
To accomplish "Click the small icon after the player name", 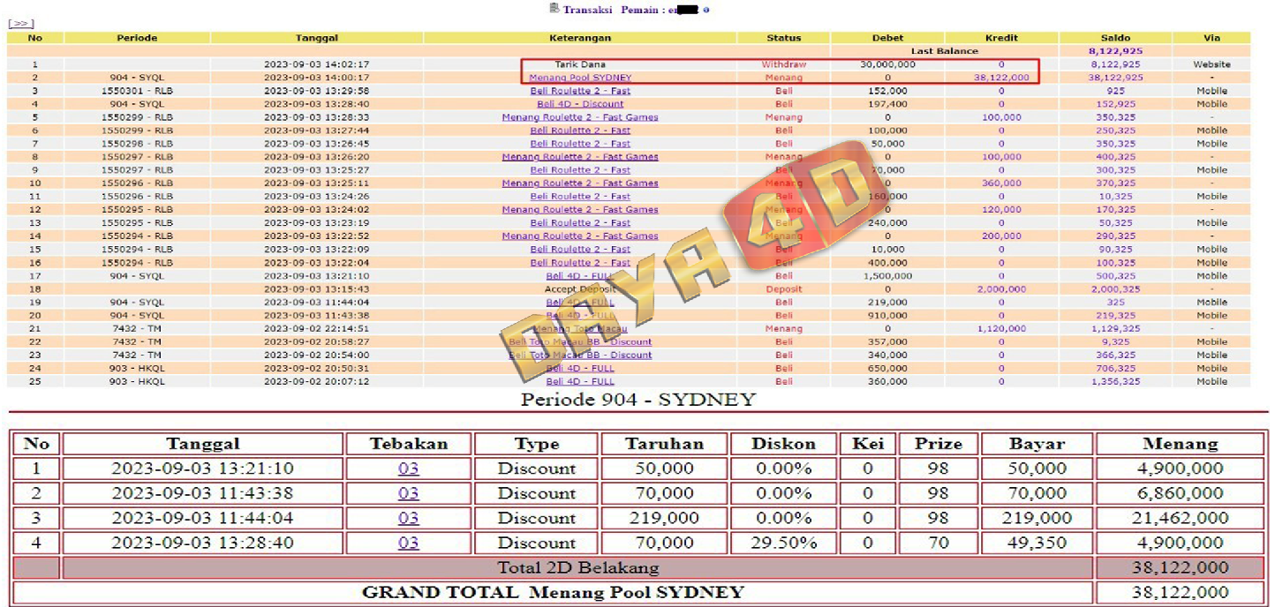I will tap(706, 10).
